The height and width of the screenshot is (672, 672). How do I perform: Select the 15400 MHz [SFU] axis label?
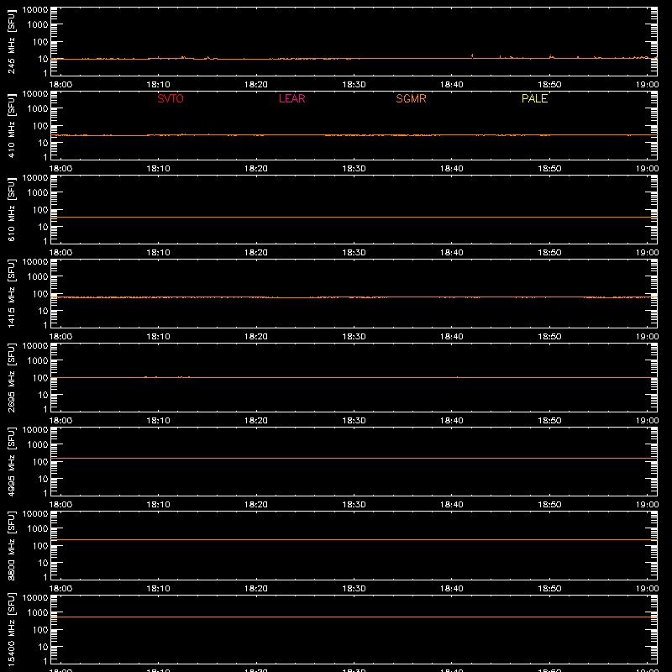point(12,629)
